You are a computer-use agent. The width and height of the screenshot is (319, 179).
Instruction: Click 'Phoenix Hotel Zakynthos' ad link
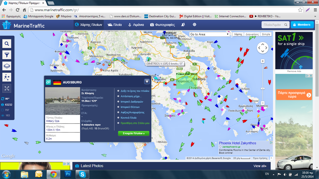(x=237, y=143)
